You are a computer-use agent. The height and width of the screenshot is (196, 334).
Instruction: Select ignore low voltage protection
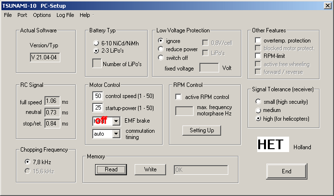click(161, 41)
